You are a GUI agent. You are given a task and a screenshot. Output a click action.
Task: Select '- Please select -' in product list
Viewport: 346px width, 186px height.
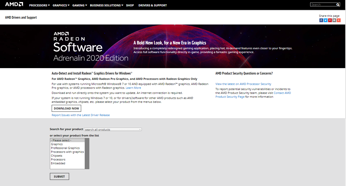coord(67,140)
